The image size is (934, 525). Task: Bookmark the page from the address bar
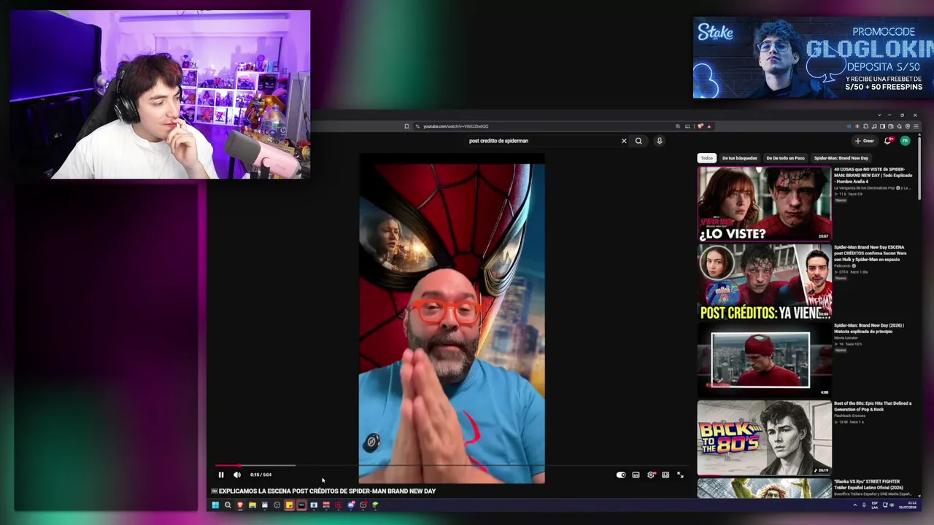tap(406, 126)
